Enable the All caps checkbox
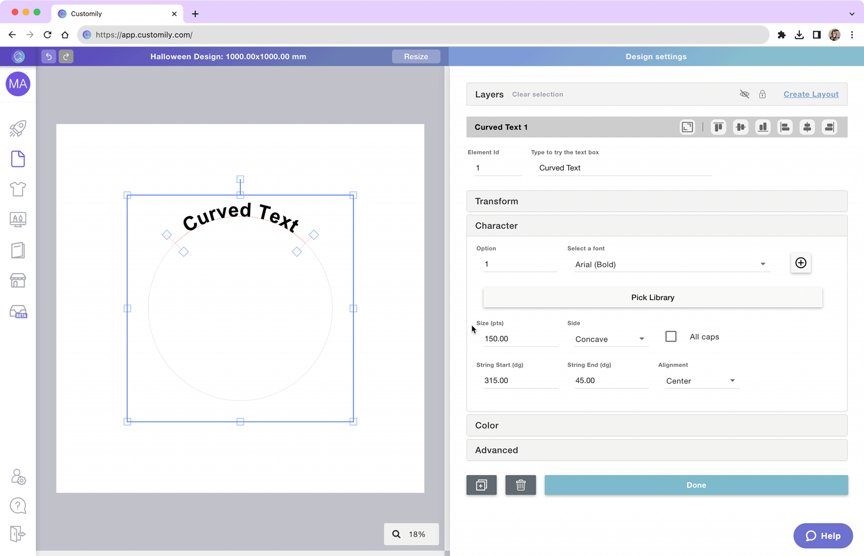 [x=671, y=336]
